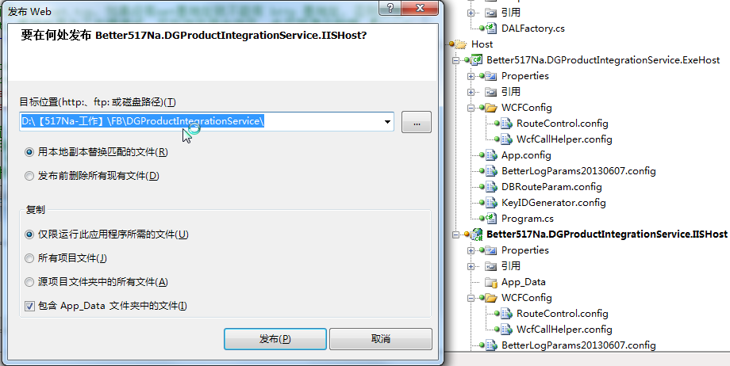Screen dimensions: 730x366
Task: Click the ExeHost C# project icon
Action: (476, 60)
